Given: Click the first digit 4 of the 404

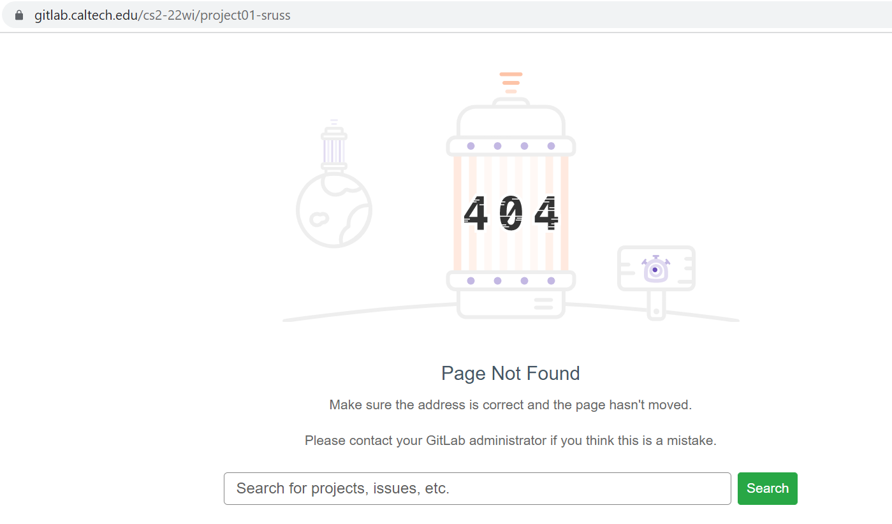Looking at the screenshot, I should [x=476, y=214].
